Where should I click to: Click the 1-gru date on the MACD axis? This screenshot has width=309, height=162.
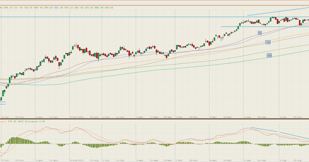coord(39,160)
